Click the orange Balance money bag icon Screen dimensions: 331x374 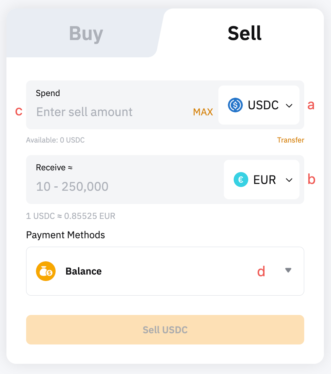45,271
